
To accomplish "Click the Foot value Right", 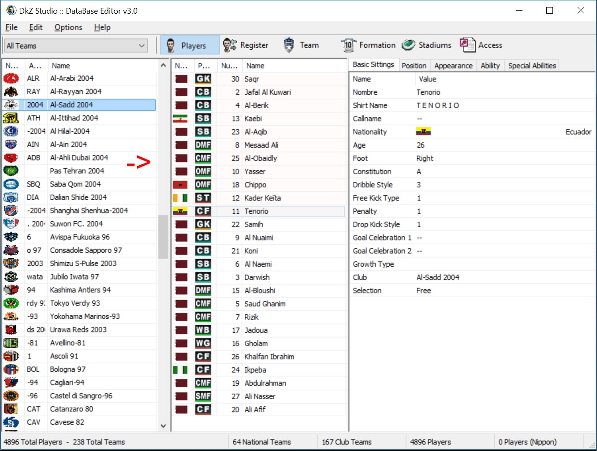I will 425,158.
